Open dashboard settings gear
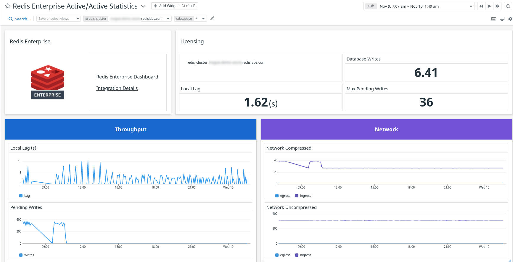 pyautogui.click(x=510, y=19)
